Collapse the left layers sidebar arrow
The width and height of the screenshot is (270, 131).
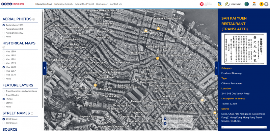coord(45,68)
